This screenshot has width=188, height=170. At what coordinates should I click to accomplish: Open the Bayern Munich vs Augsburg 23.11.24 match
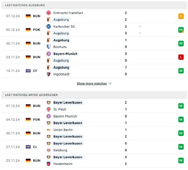pos(94,57)
